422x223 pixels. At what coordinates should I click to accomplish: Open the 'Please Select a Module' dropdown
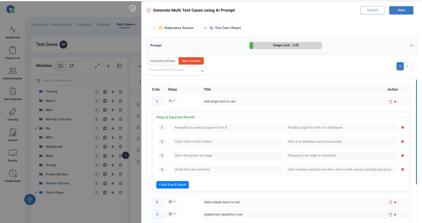tap(176, 71)
